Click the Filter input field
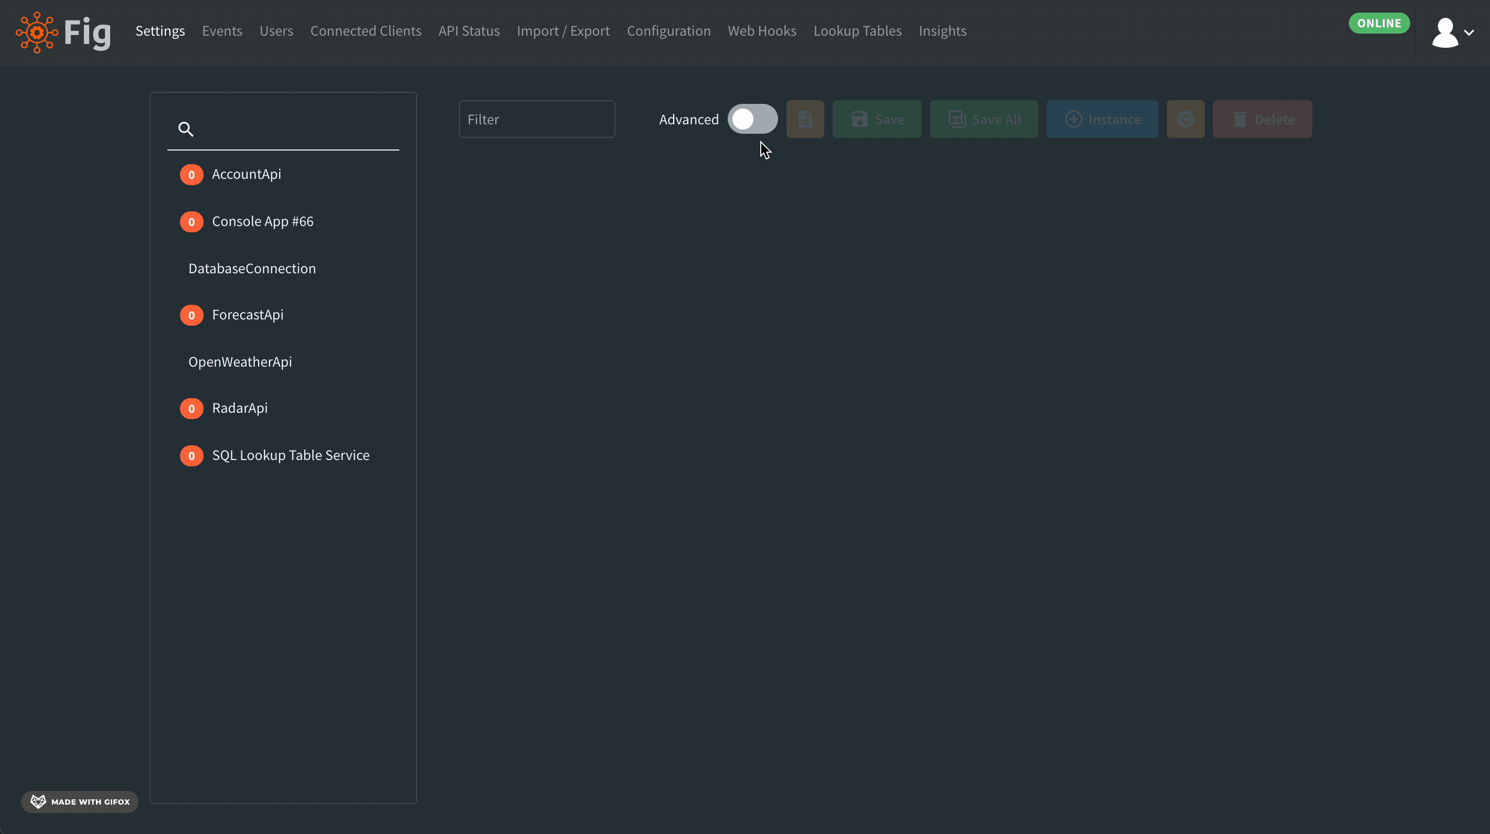The image size is (1490, 834). coord(536,117)
